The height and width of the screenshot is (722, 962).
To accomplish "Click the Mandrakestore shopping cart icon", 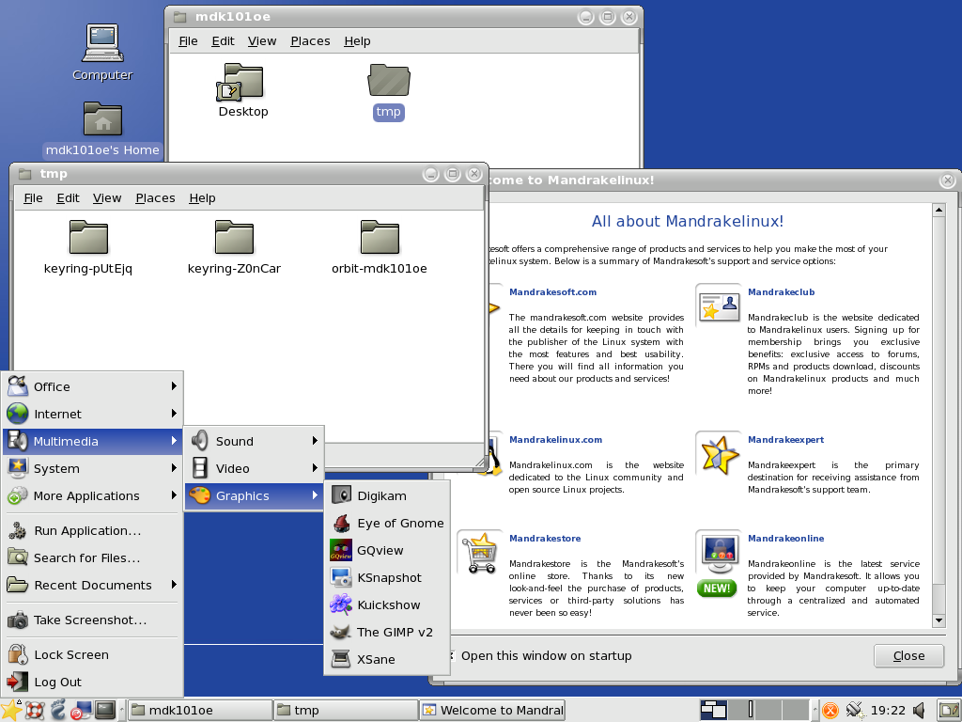I will pos(479,553).
